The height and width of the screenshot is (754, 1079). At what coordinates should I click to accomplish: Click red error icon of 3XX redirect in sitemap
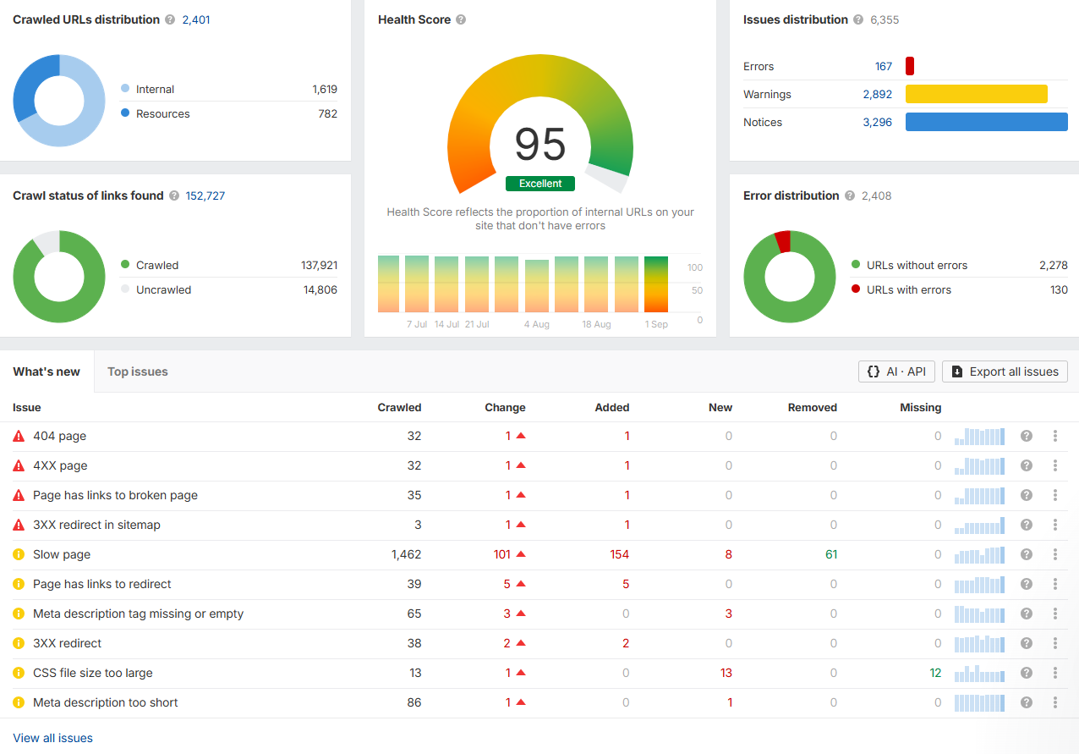coord(19,525)
